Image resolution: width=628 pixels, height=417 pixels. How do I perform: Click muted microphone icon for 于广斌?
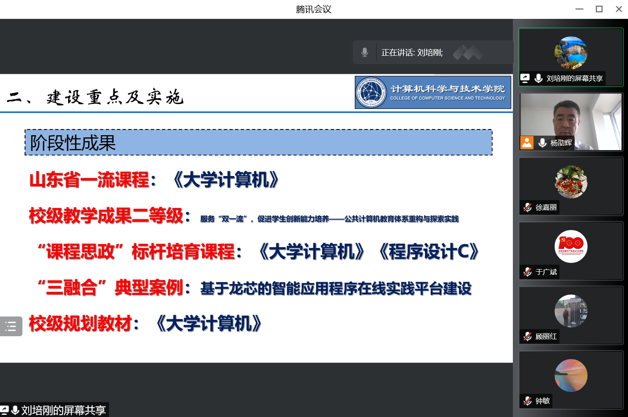[528, 272]
